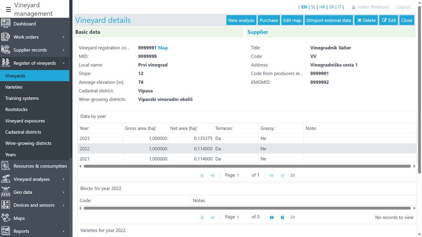
Task: Click the Reports sidebar icon
Action: (6, 231)
